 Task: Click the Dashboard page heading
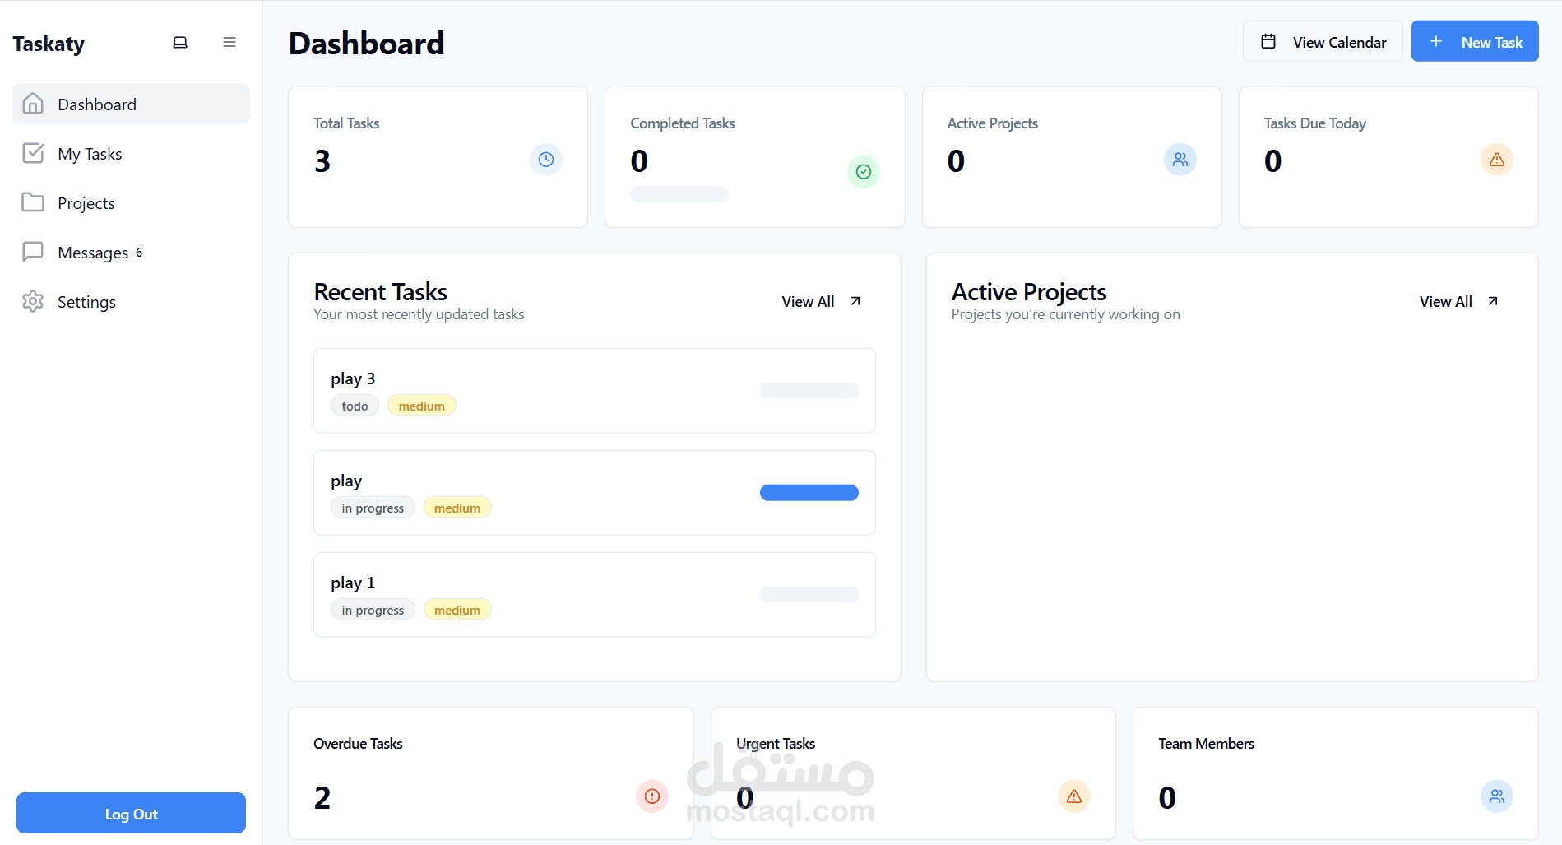click(x=367, y=44)
